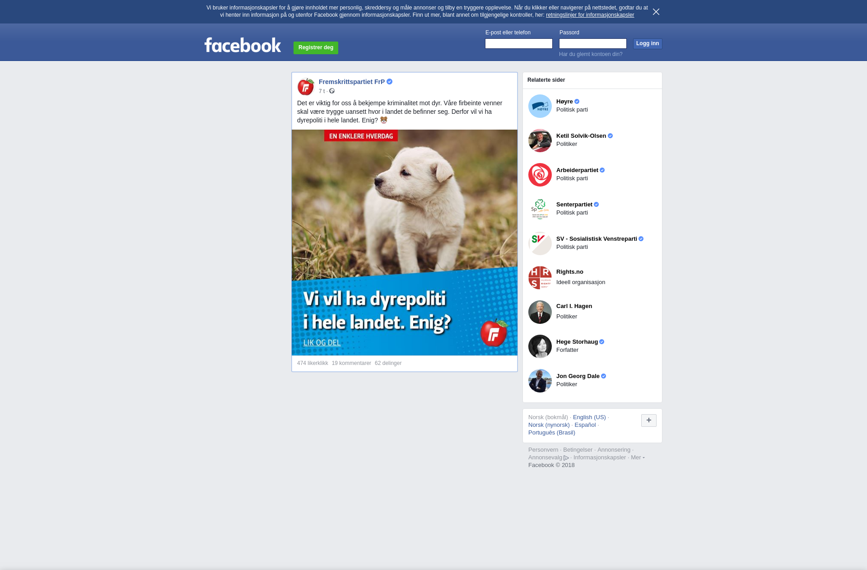Image resolution: width=867 pixels, height=570 pixels.
Task: Open the Høyre page name link
Action: [564, 102]
